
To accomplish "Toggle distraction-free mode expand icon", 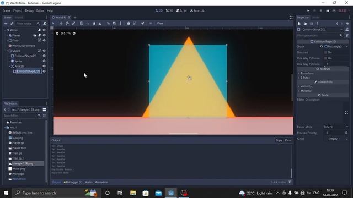I will 291,17.
